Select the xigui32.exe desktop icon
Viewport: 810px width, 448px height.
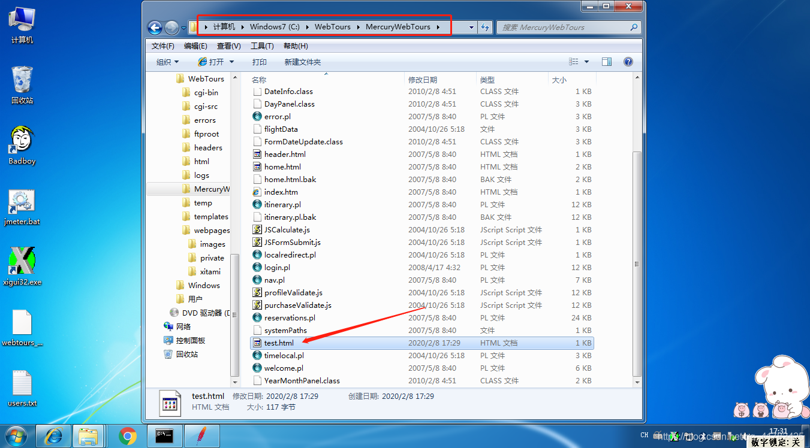(x=22, y=267)
